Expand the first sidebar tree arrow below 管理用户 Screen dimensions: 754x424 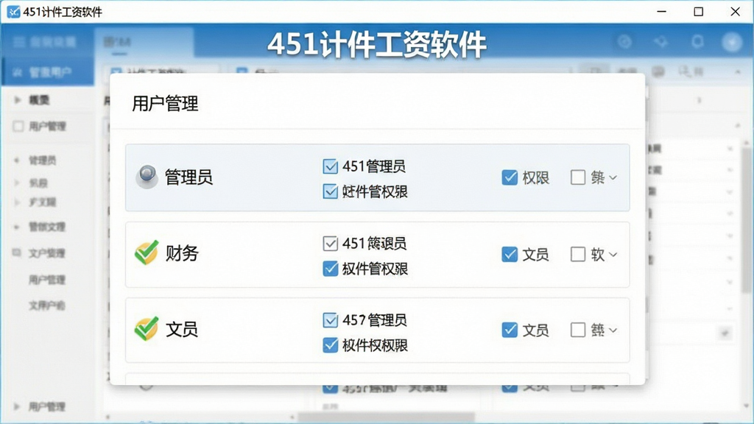point(18,100)
